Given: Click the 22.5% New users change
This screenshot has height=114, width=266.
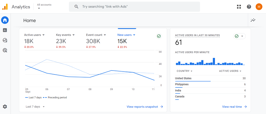Looking at the screenshot, I should 122,47.
